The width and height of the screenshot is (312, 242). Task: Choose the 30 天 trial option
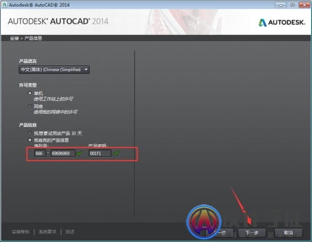pyautogui.click(x=30, y=133)
